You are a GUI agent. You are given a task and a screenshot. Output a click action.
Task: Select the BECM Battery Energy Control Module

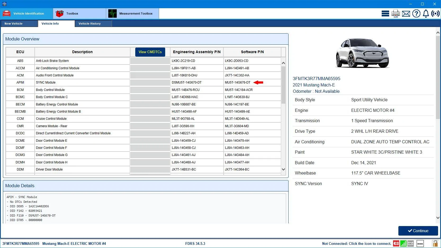click(x=143, y=104)
